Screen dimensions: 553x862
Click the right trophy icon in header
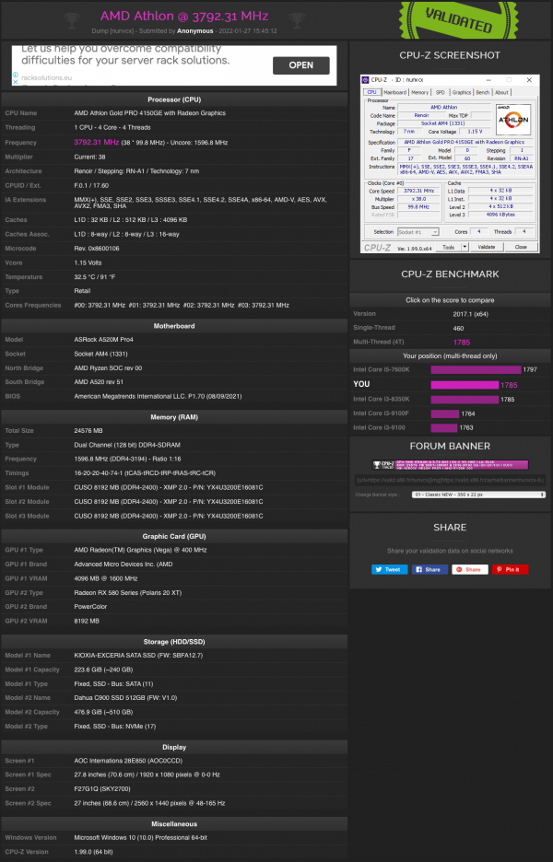(295, 18)
